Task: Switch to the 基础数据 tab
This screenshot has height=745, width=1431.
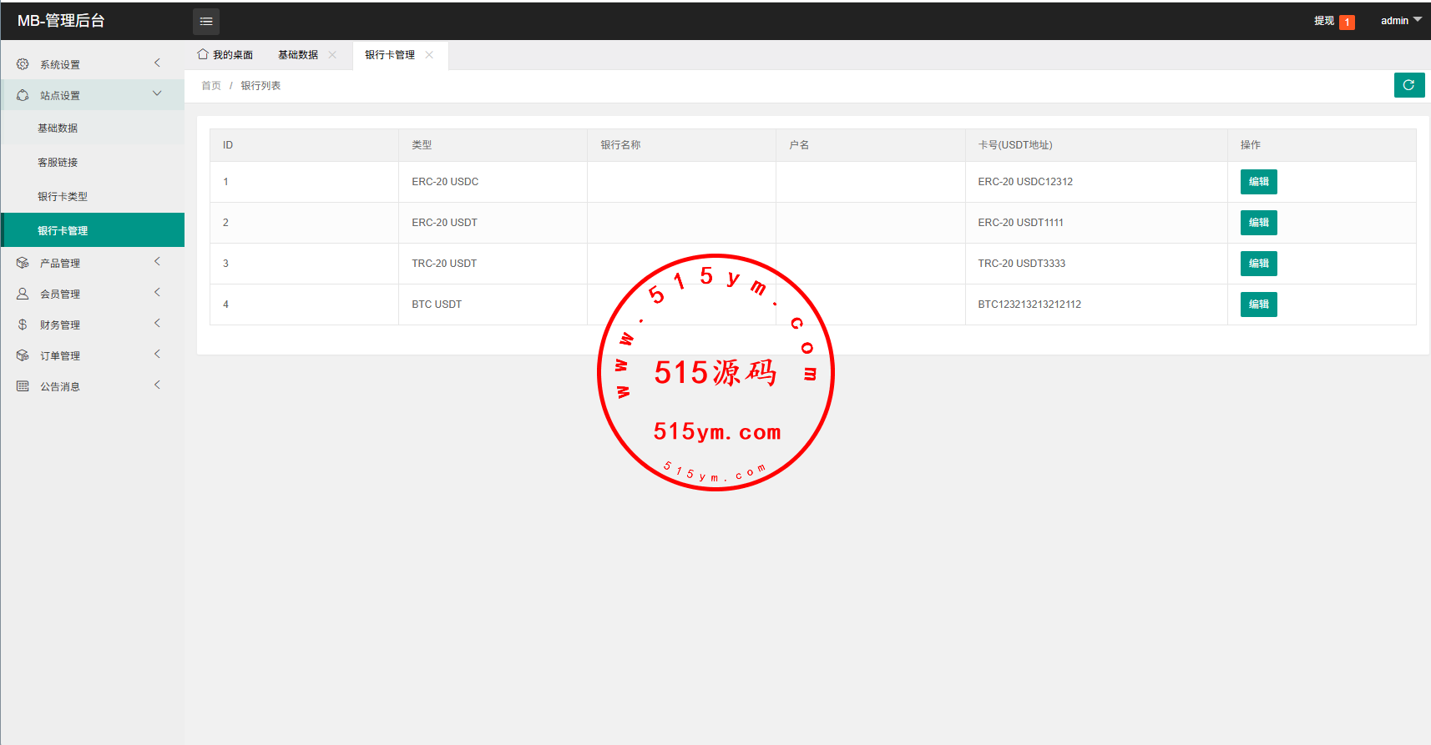Action: tap(298, 55)
